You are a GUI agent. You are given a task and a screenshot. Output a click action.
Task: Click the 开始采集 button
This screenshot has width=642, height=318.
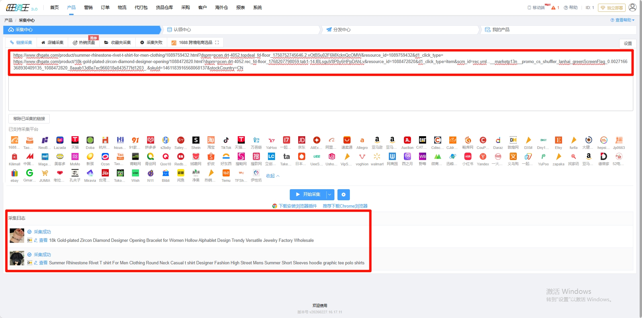point(308,195)
